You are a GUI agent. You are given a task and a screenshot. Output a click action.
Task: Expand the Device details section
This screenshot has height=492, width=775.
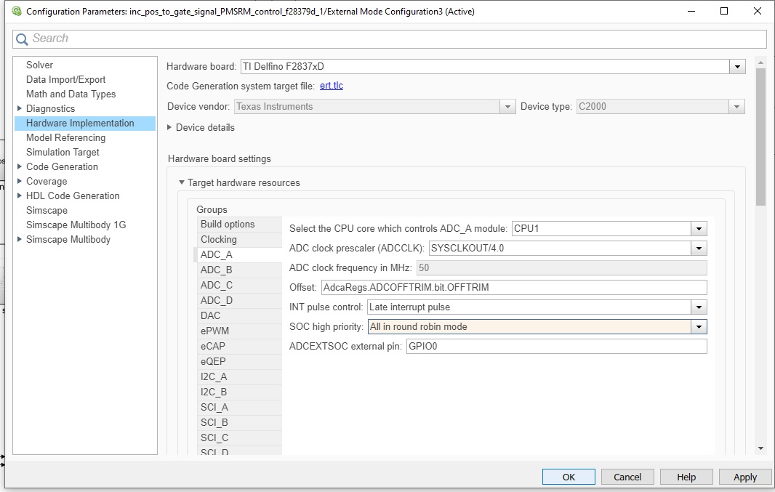click(170, 127)
